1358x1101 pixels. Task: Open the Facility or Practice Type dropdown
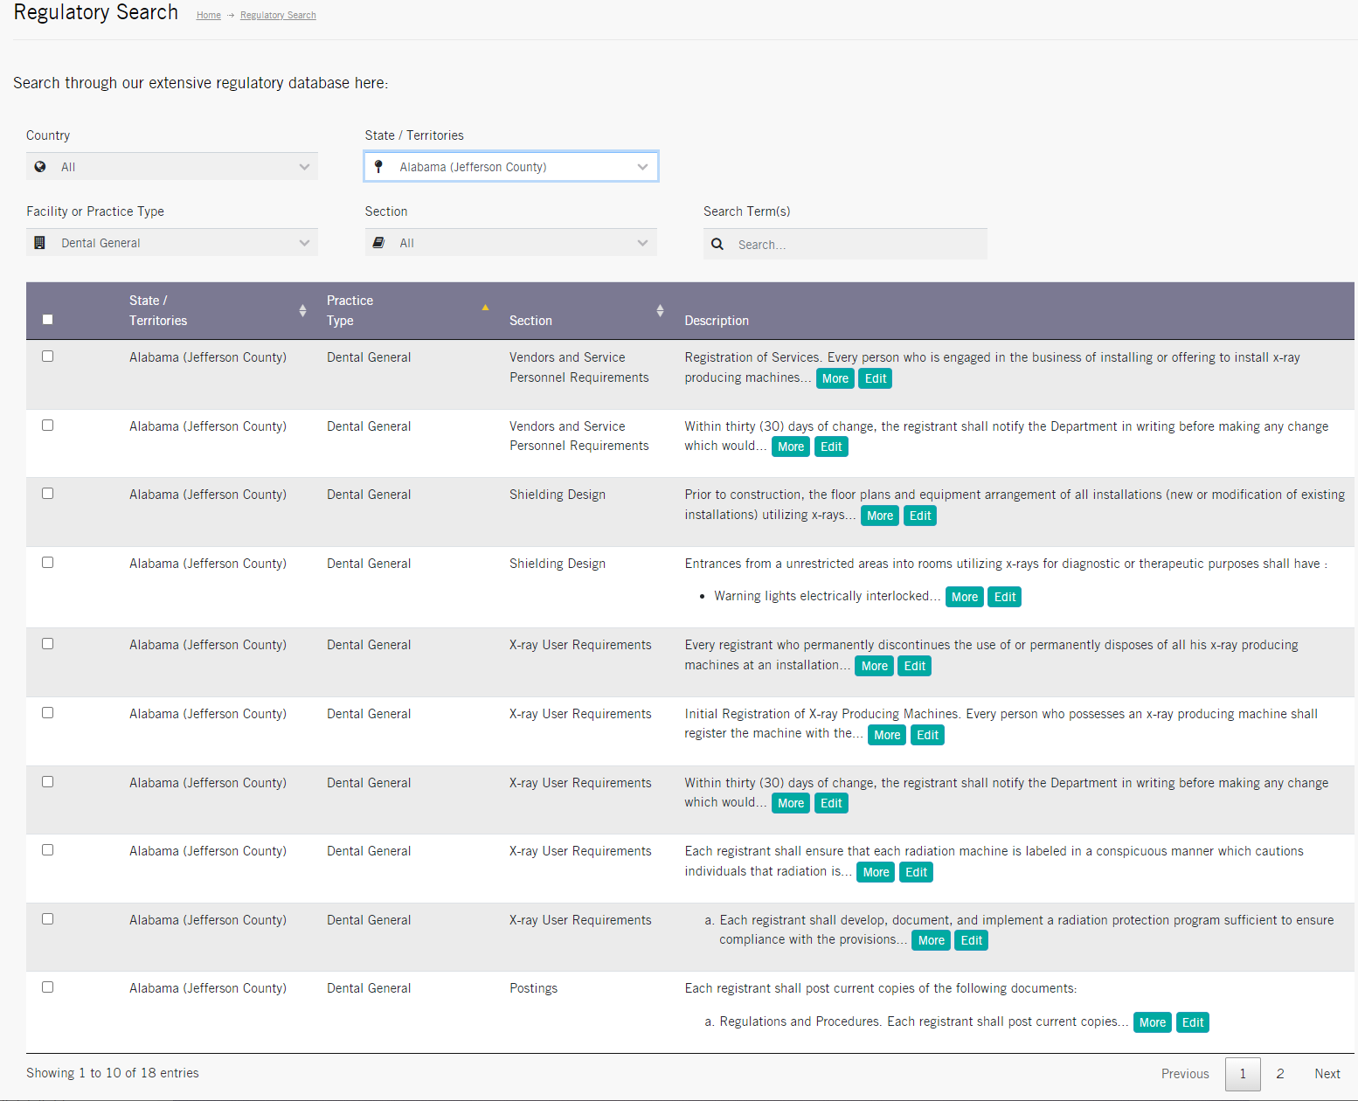coord(172,243)
